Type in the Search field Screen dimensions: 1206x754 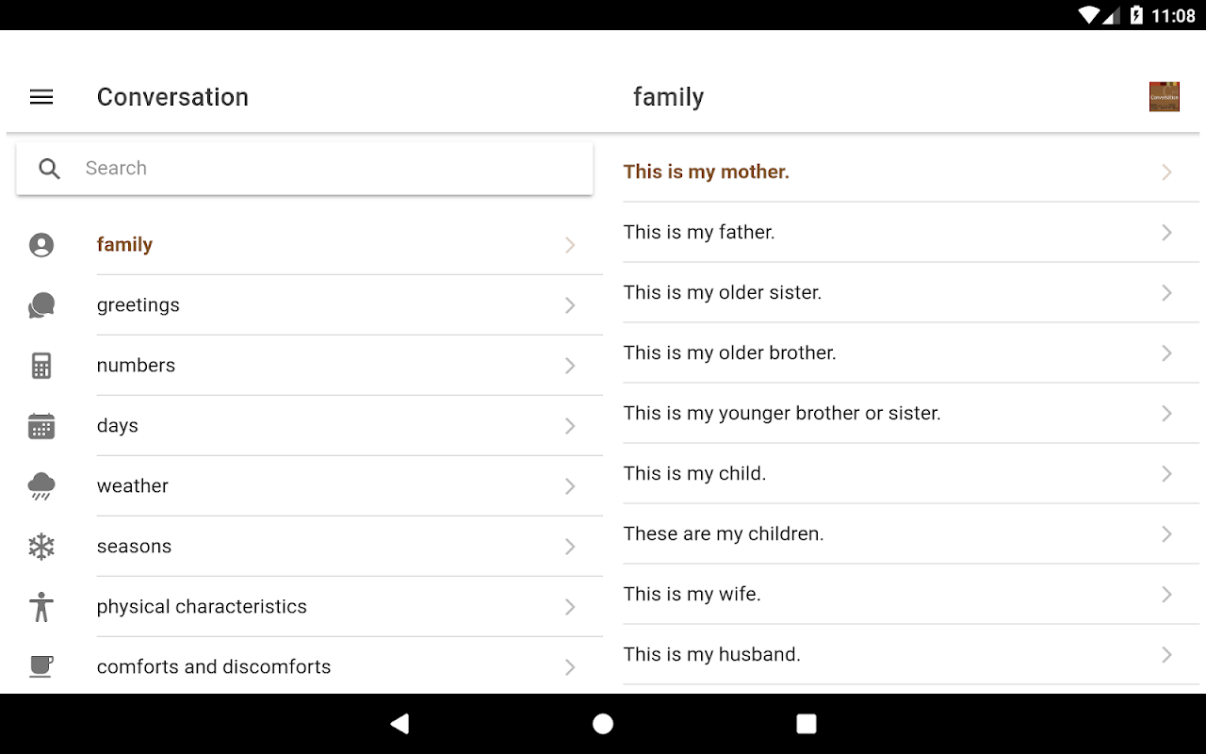(330, 169)
